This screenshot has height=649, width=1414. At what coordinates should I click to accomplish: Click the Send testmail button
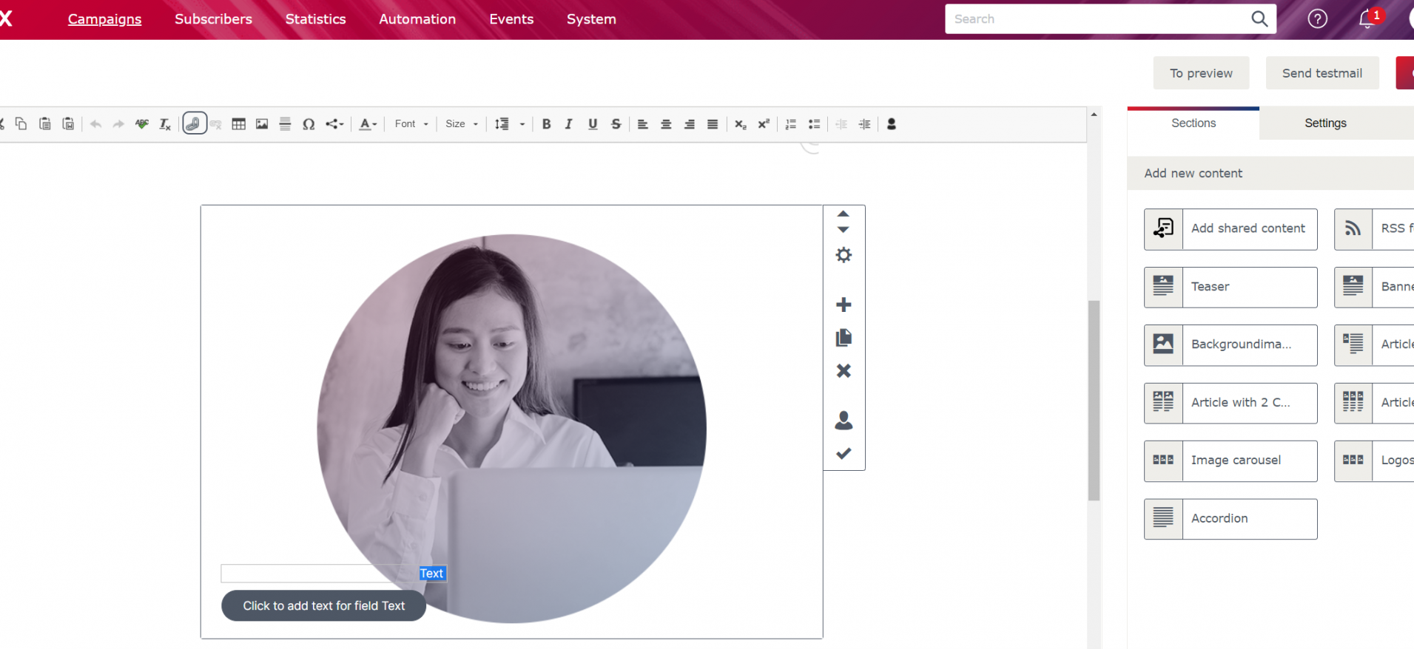1322,73
